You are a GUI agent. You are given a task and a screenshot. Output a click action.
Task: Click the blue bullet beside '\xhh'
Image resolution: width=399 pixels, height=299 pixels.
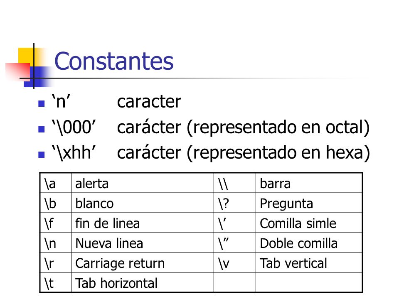point(42,154)
